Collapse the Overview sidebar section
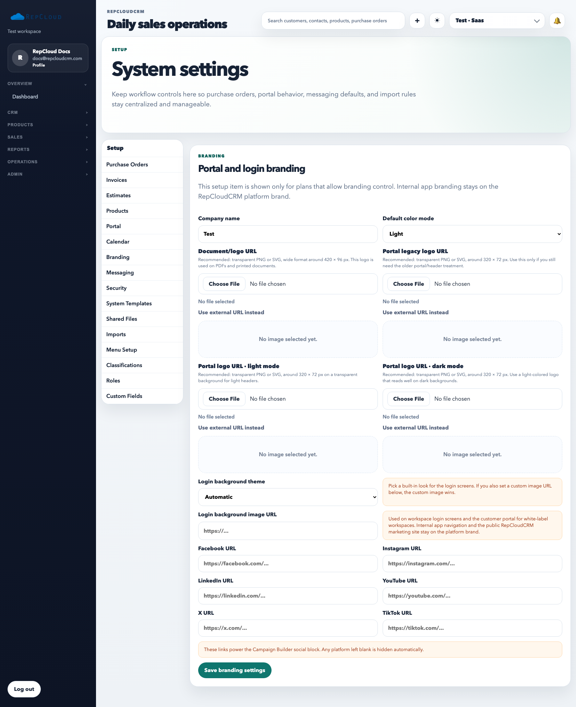 click(48, 84)
